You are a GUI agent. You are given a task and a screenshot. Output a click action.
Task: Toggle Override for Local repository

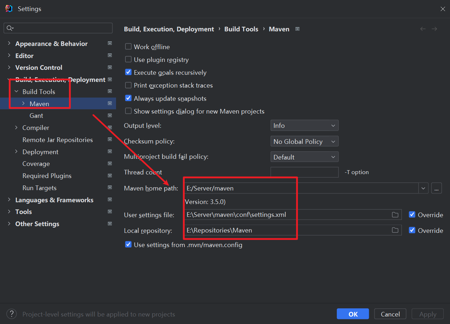coord(412,230)
